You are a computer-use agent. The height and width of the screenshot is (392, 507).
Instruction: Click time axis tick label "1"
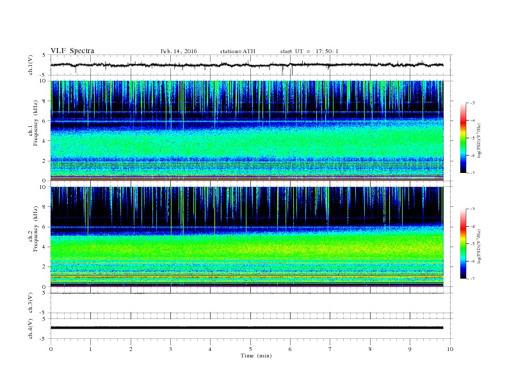90,349
